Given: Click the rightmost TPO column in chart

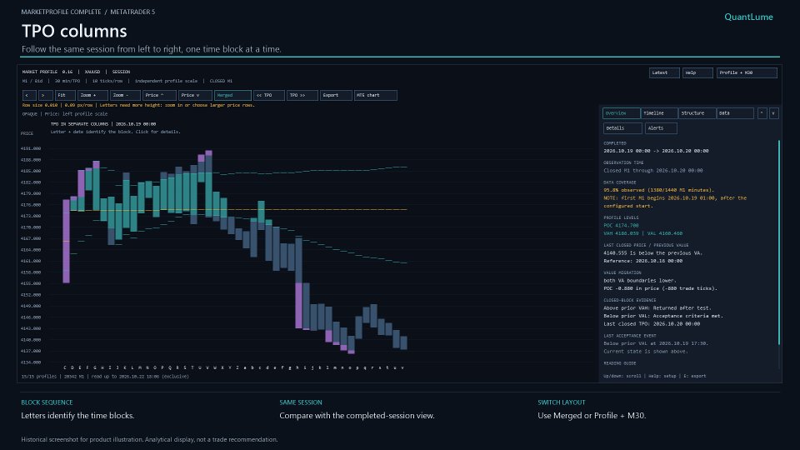Looking at the screenshot, I should tap(404, 342).
